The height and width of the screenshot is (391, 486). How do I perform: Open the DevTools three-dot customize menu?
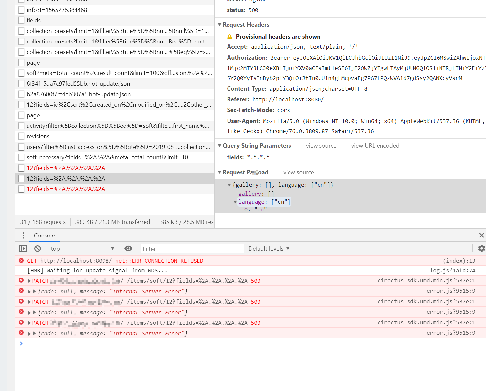(x=23, y=236)
